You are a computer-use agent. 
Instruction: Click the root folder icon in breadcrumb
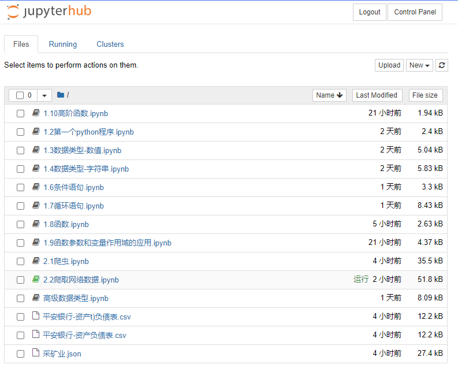(60, 95)
